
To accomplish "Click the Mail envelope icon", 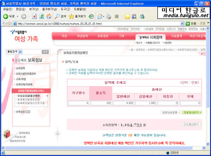I will point(100,16).
